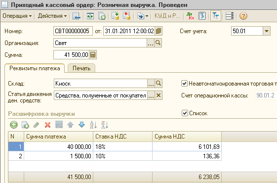
Task: Click the Номер field CBT00000005
Action: 73,31
